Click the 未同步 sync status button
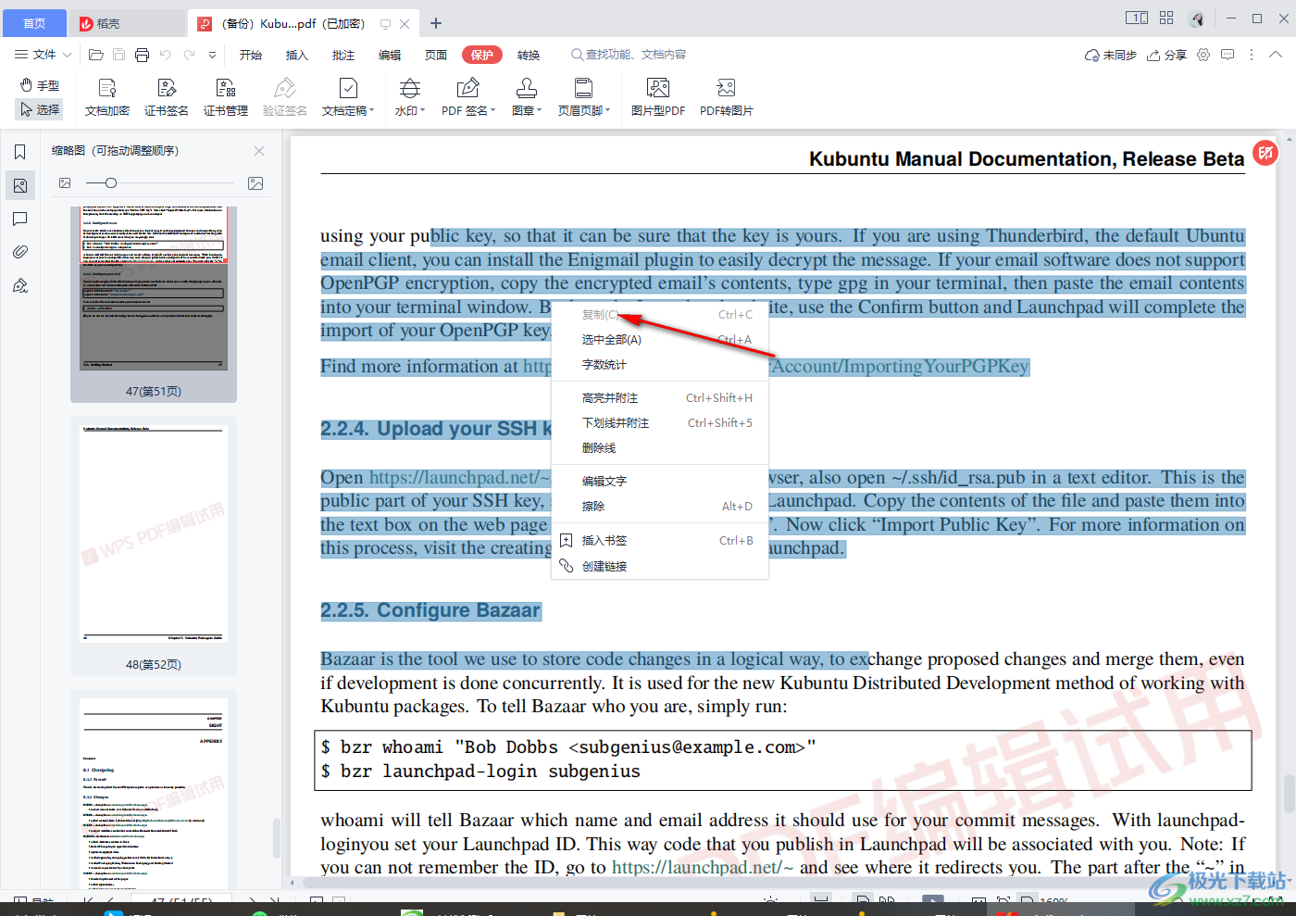This screenshot has width=1296, height=916. (x=1111, y=55)
